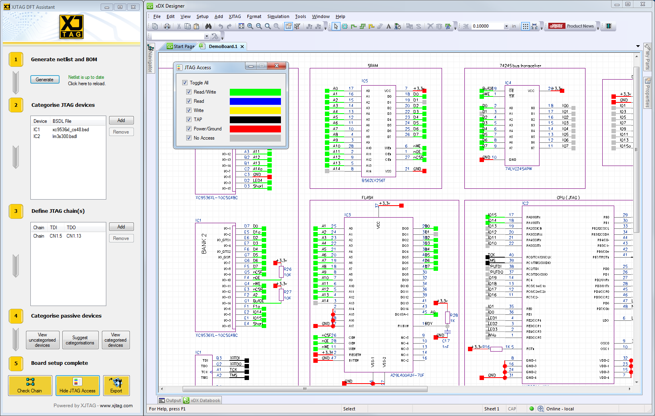
Task: Click the XJTAG chip icon in toolbar
Action: [x=609, y=26]
